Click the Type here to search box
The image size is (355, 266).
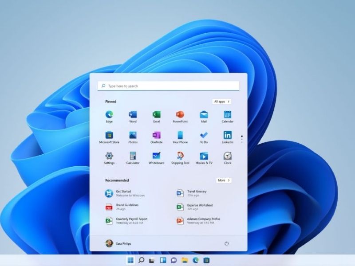click(x=168, y=86)
